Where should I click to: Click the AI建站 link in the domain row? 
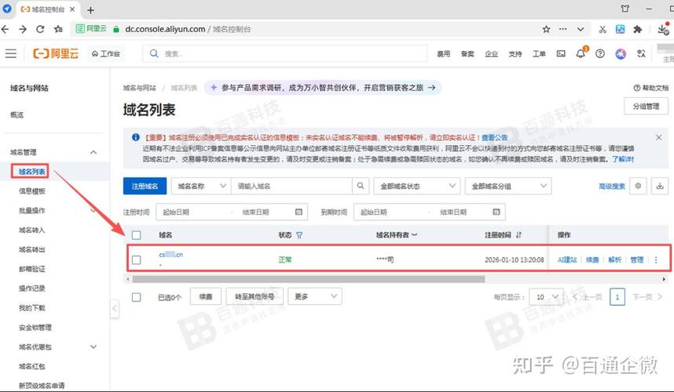(x=567, y=260)
